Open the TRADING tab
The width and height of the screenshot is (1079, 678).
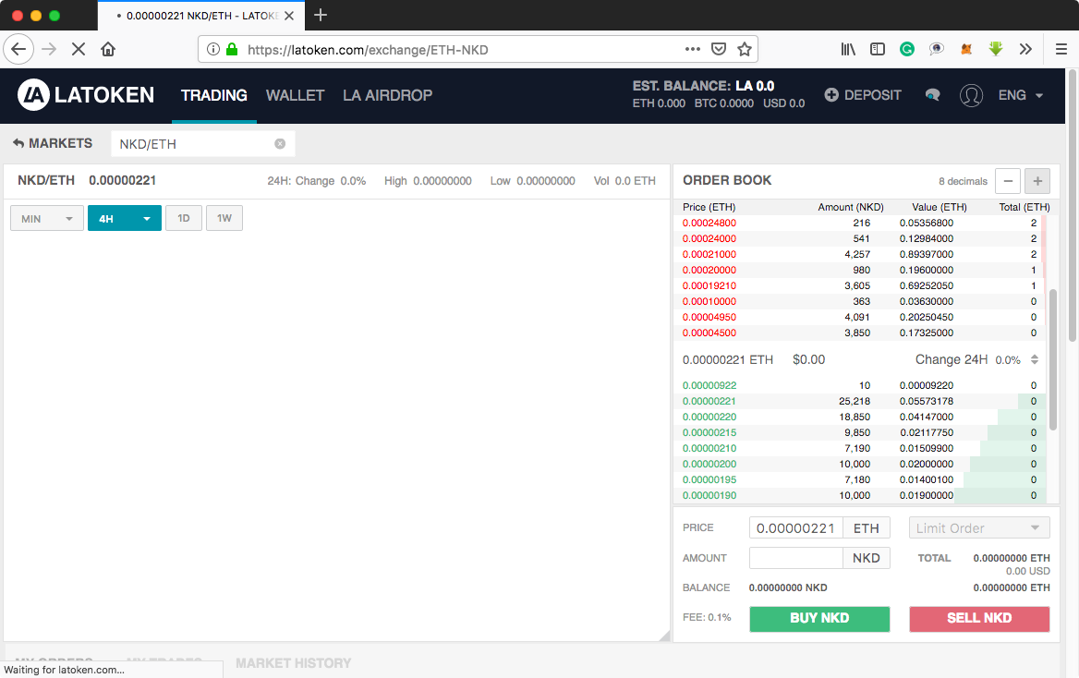point(214,95)
